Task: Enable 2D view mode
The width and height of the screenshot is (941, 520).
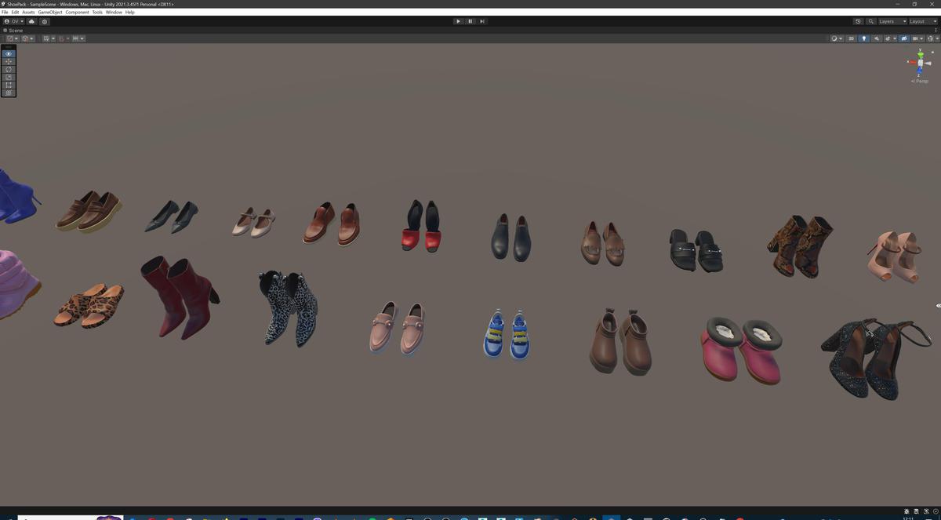Action: pos(852,38)
